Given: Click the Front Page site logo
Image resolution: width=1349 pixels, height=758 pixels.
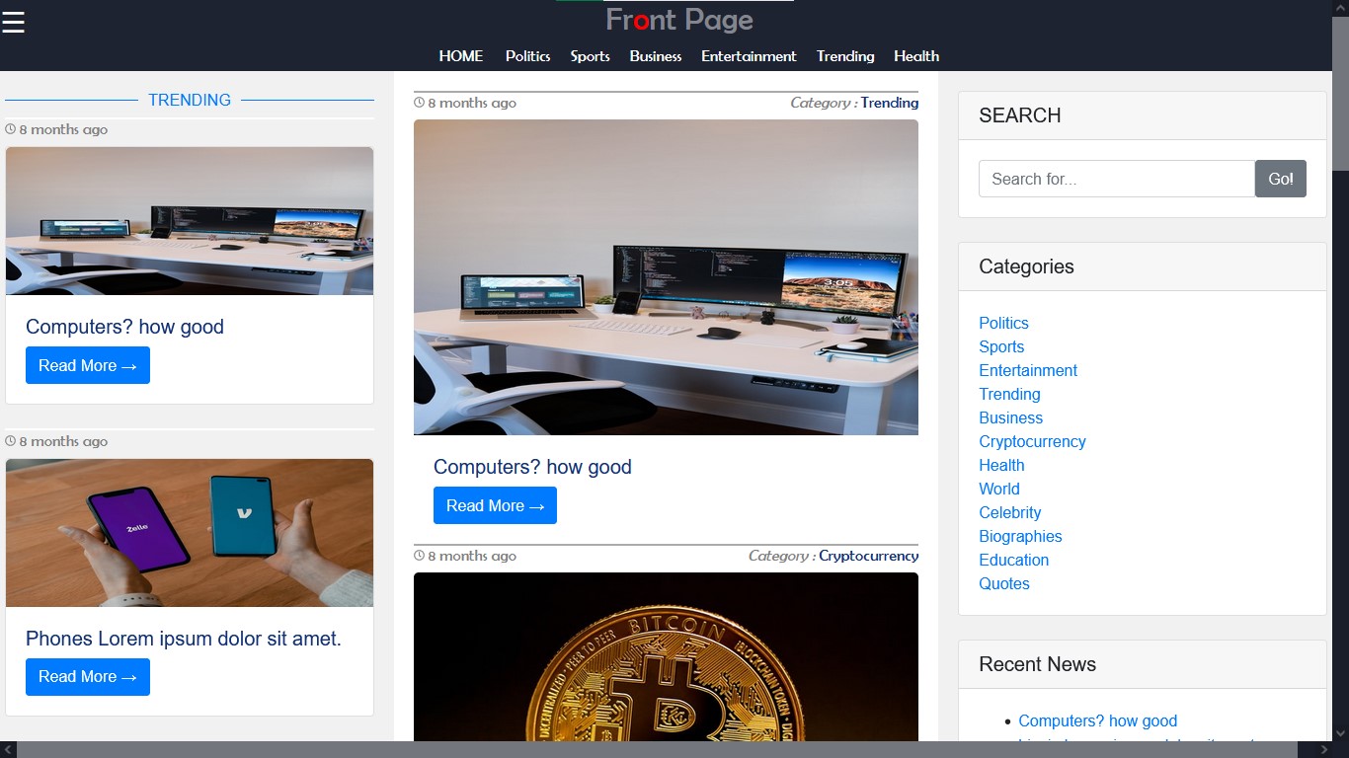Looking at the screenshot, I should pyautogui.click(x=679, y=20).
